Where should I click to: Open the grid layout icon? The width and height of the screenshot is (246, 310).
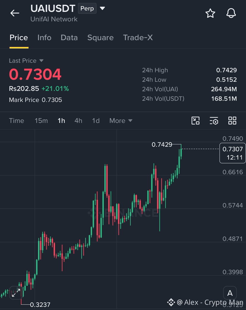[232, 121]
